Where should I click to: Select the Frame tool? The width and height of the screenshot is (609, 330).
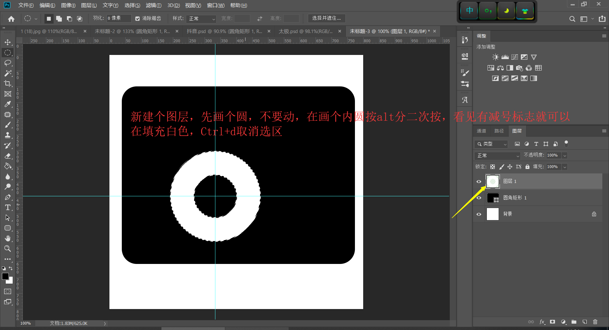click(8, 94)
